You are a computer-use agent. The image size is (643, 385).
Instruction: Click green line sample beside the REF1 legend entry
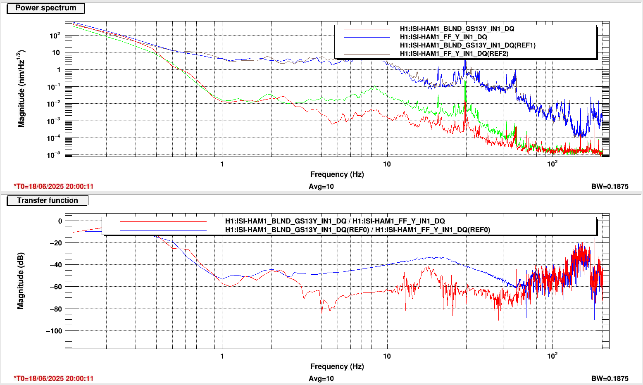click(x=367, y=45)
